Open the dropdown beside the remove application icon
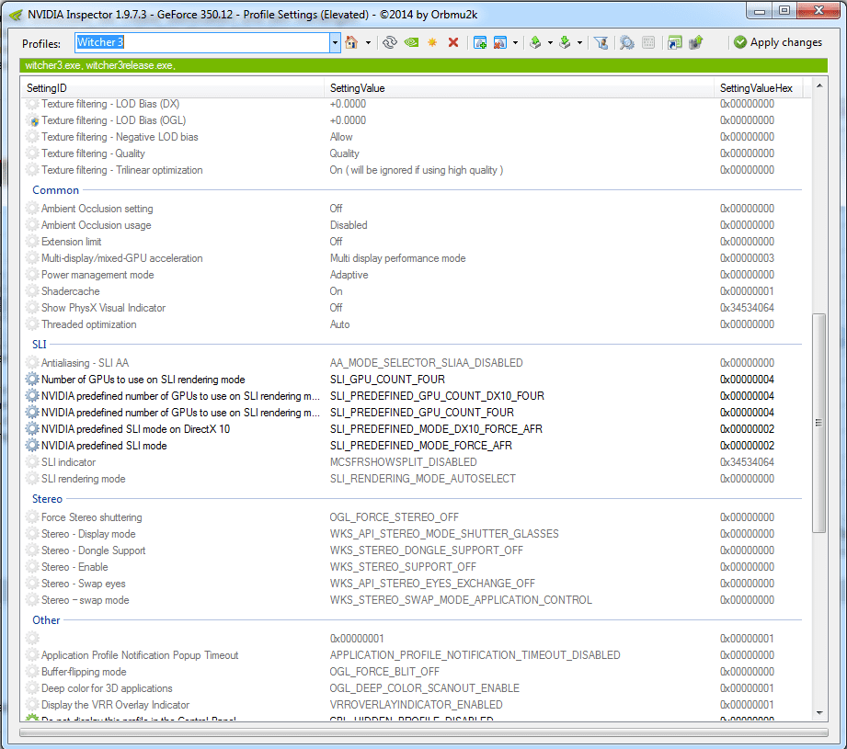Screen dimensions: 847x749 tap(515, 42)
